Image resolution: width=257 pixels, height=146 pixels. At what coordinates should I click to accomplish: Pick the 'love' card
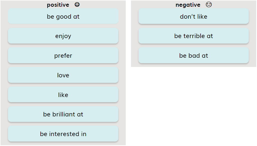63,75
